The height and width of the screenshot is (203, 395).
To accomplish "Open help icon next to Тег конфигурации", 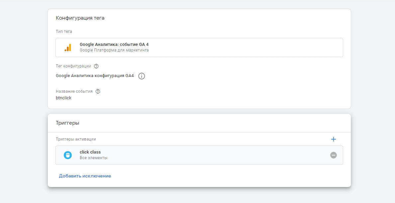I will (96, 66).
